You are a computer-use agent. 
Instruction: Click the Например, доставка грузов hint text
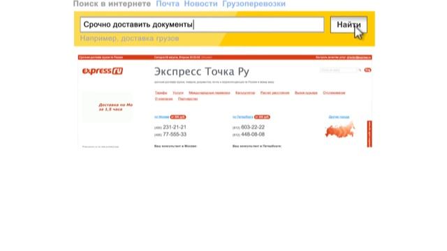129,38
